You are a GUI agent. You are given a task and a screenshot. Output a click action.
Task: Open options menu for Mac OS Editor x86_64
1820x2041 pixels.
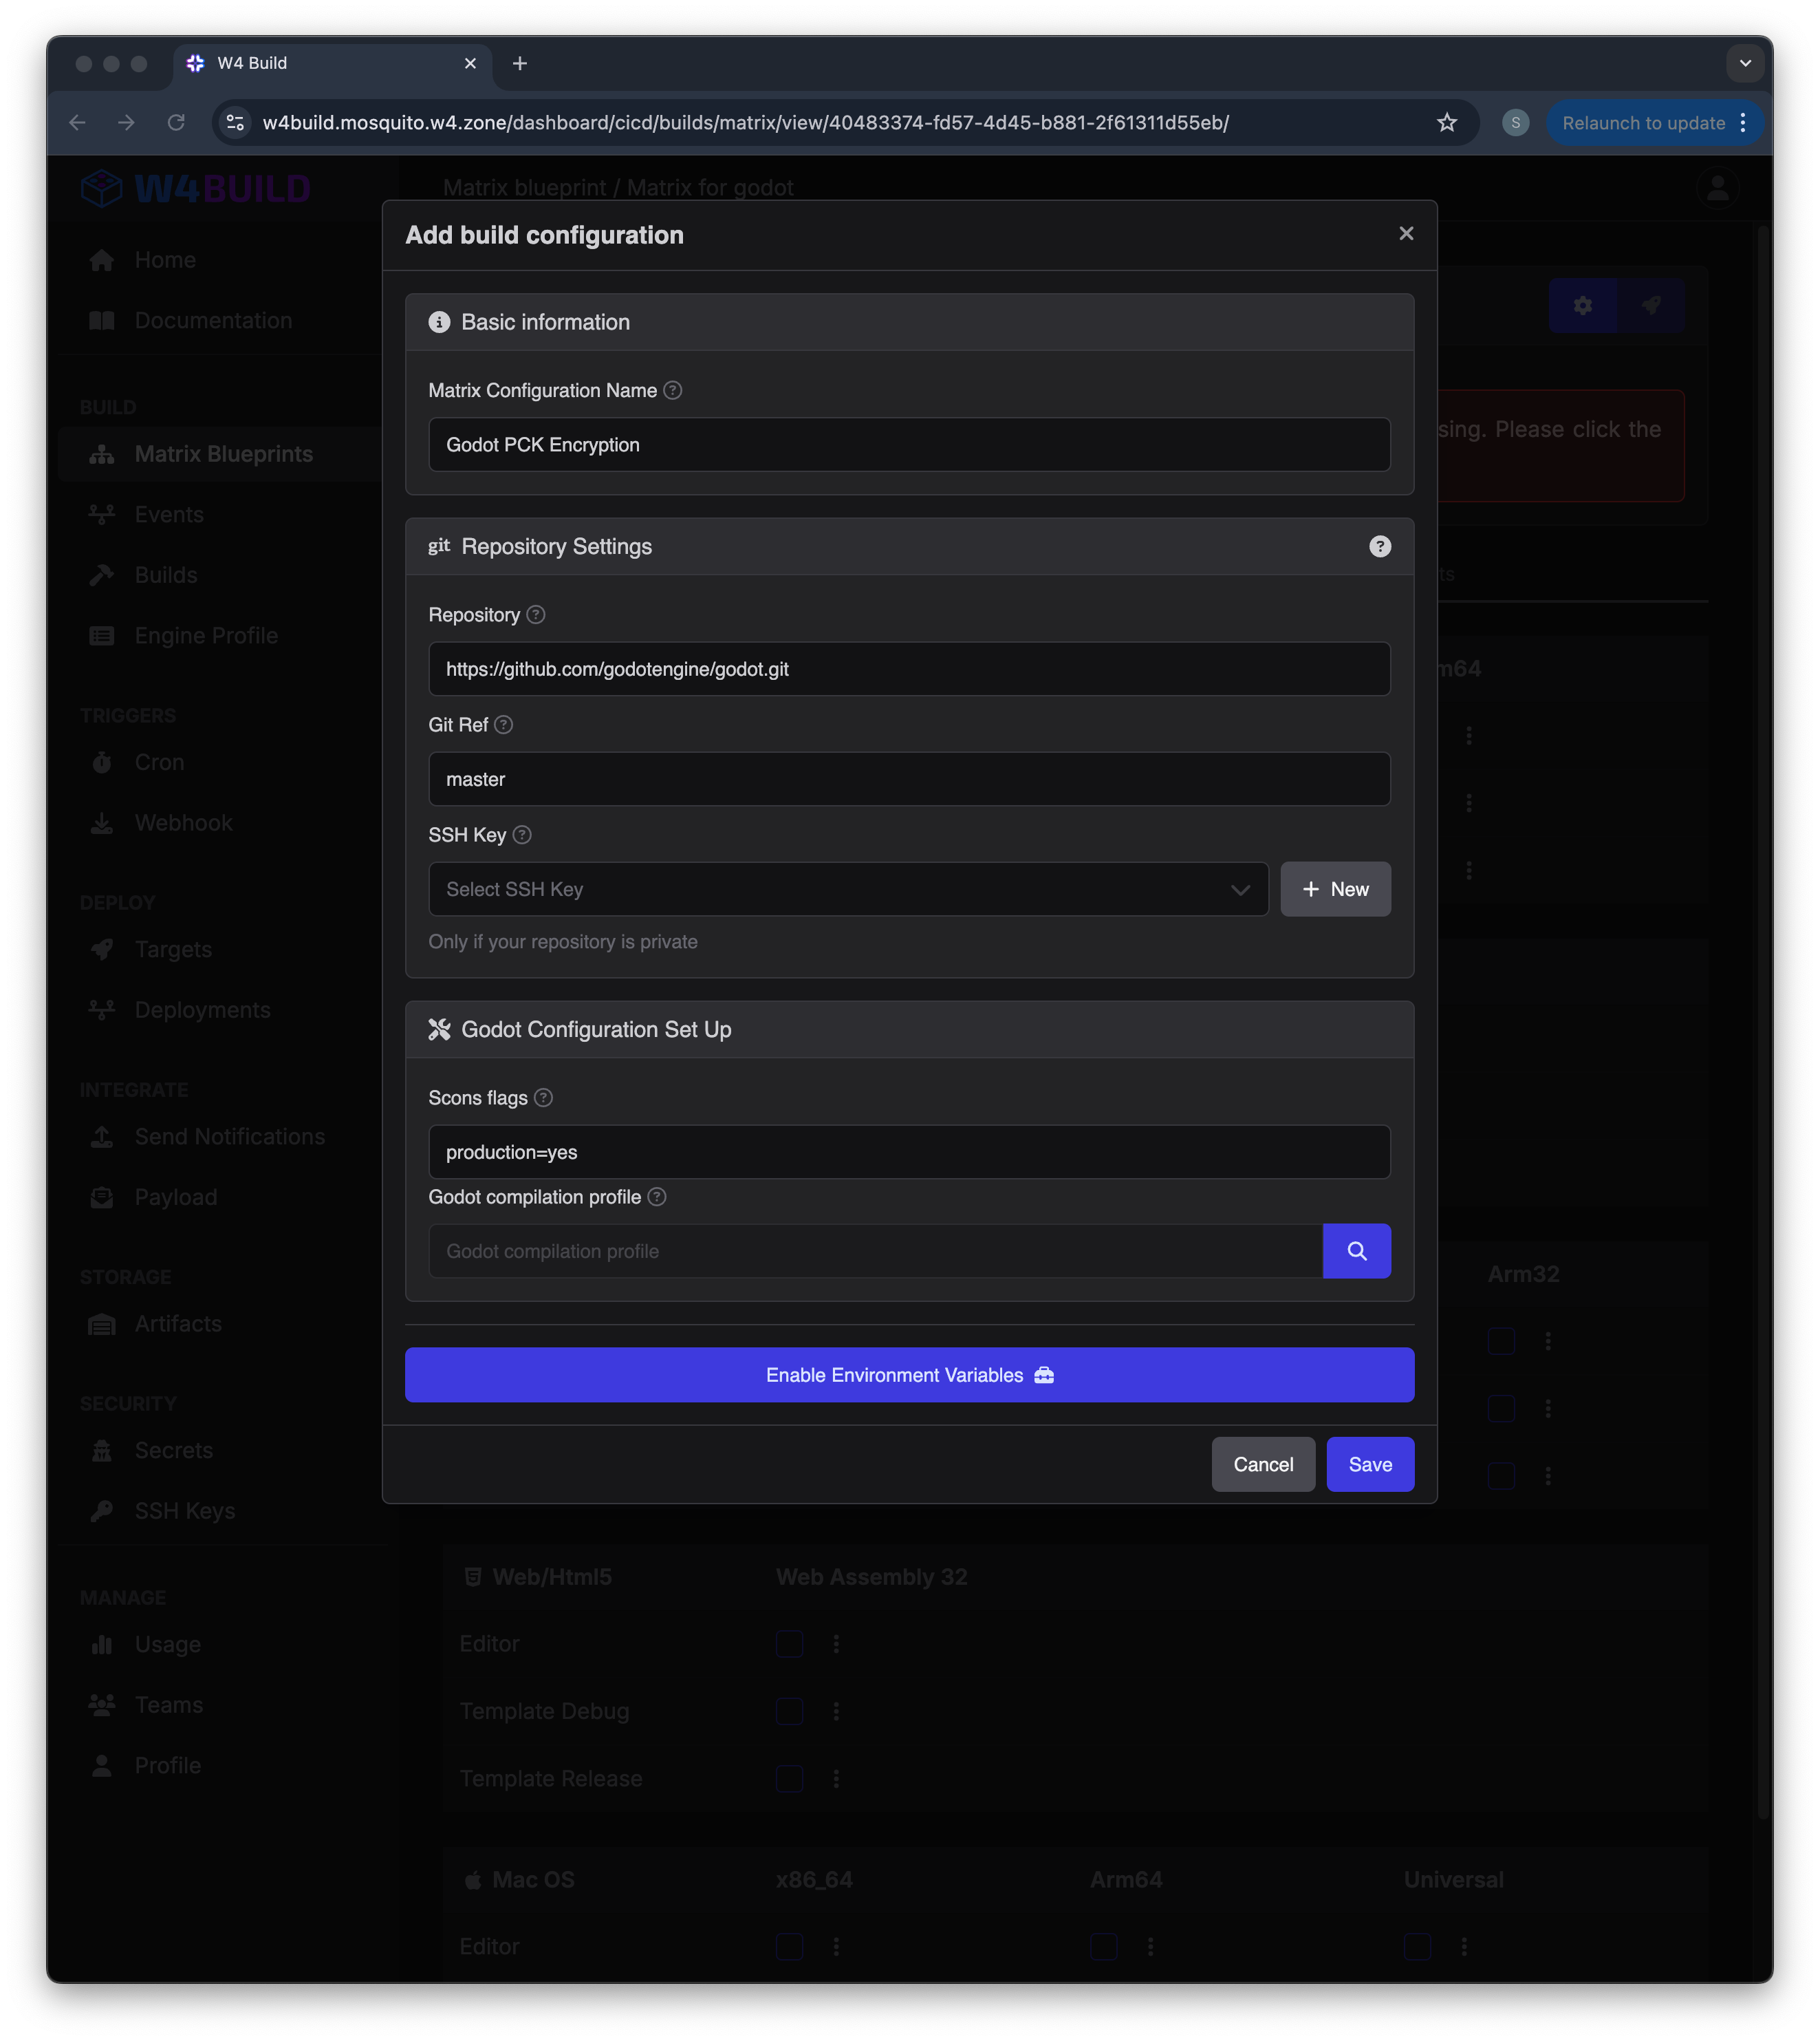[836, 1946]
